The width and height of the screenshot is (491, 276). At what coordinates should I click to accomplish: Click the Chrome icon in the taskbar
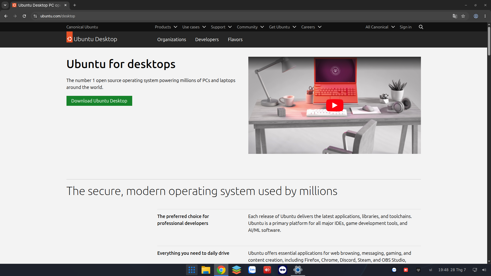click(x=221, y=270)
